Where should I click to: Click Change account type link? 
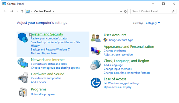[120, 40]
